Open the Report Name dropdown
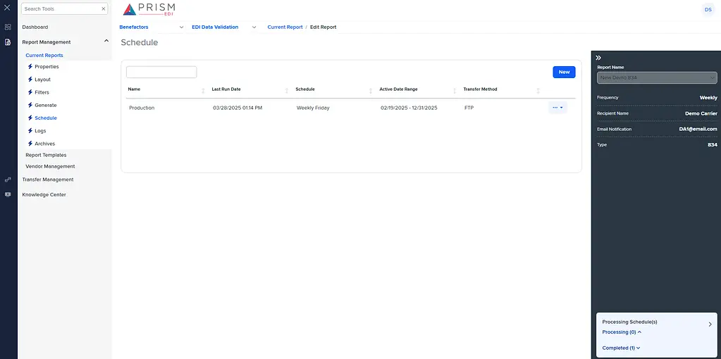This screenshot has height=359, width=721. pyautogui.click(x=657, y=77)
